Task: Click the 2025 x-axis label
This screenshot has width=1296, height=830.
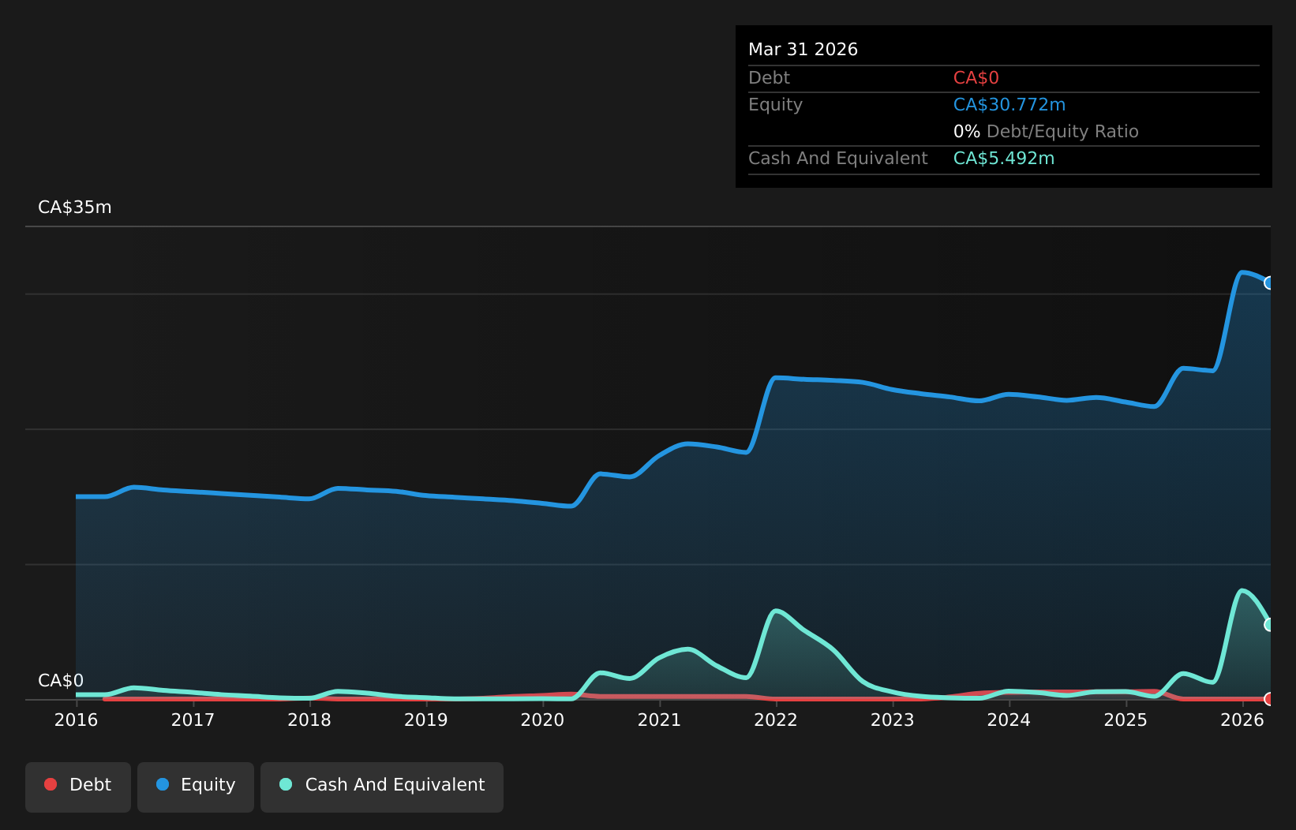Action: click(x=1126, y=720)
